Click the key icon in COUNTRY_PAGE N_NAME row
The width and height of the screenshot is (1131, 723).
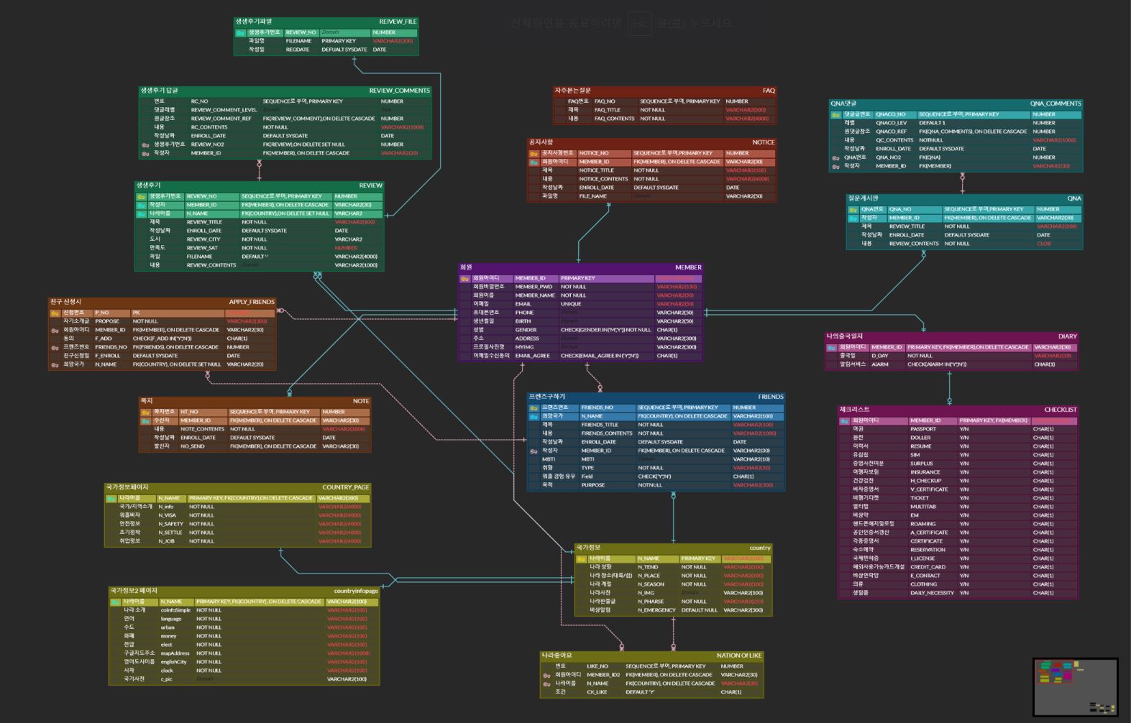[111, 499]
